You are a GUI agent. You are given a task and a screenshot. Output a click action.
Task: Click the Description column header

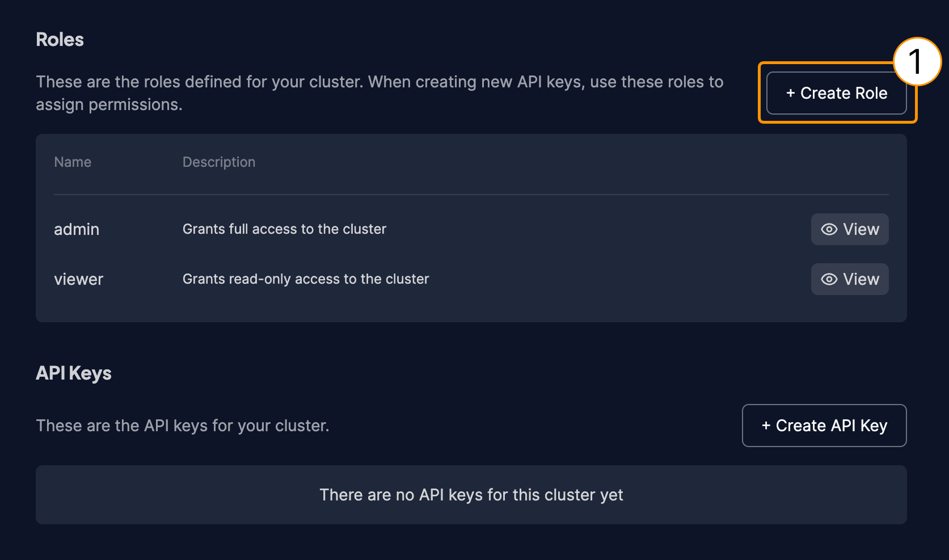pos(219,162)
